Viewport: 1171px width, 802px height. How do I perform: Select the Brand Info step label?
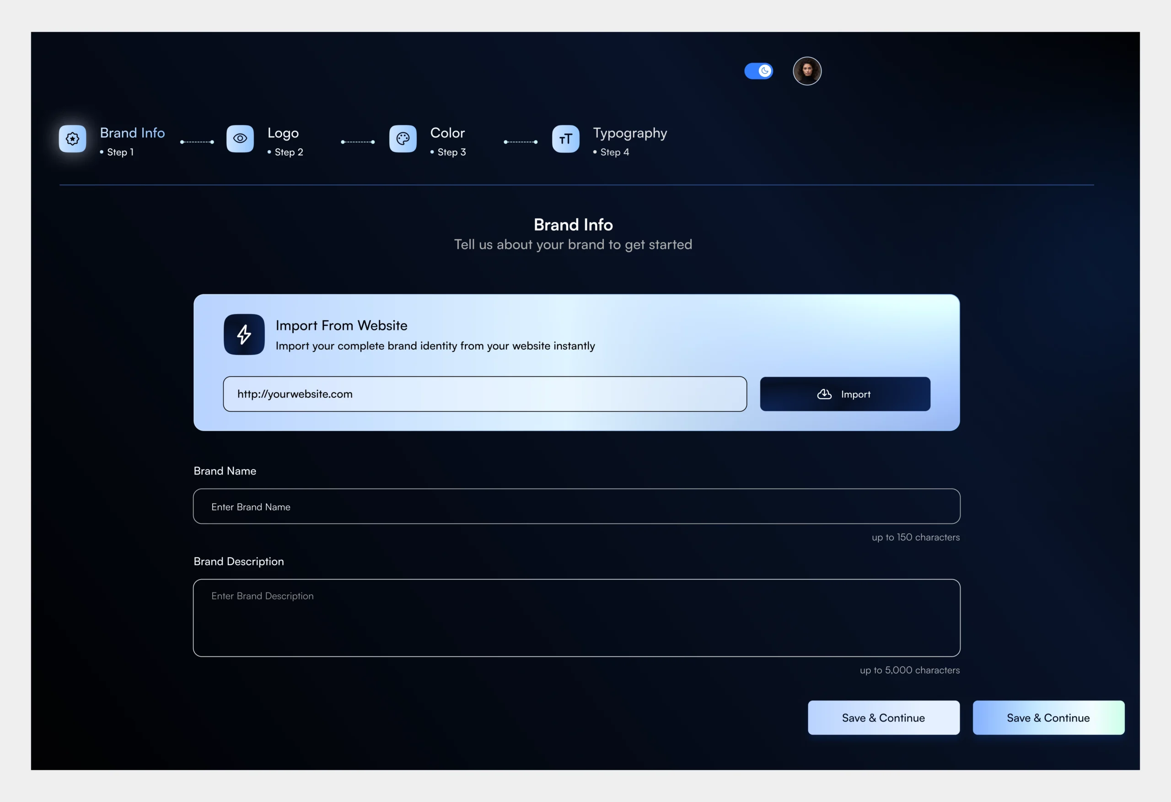tap(132, 133)
